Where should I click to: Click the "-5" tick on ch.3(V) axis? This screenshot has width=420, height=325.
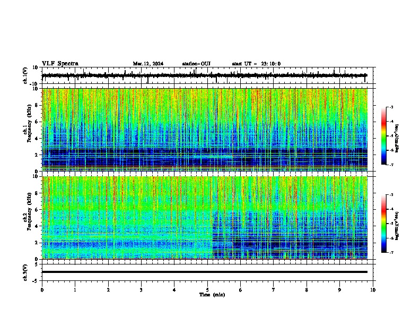[36, 281]
